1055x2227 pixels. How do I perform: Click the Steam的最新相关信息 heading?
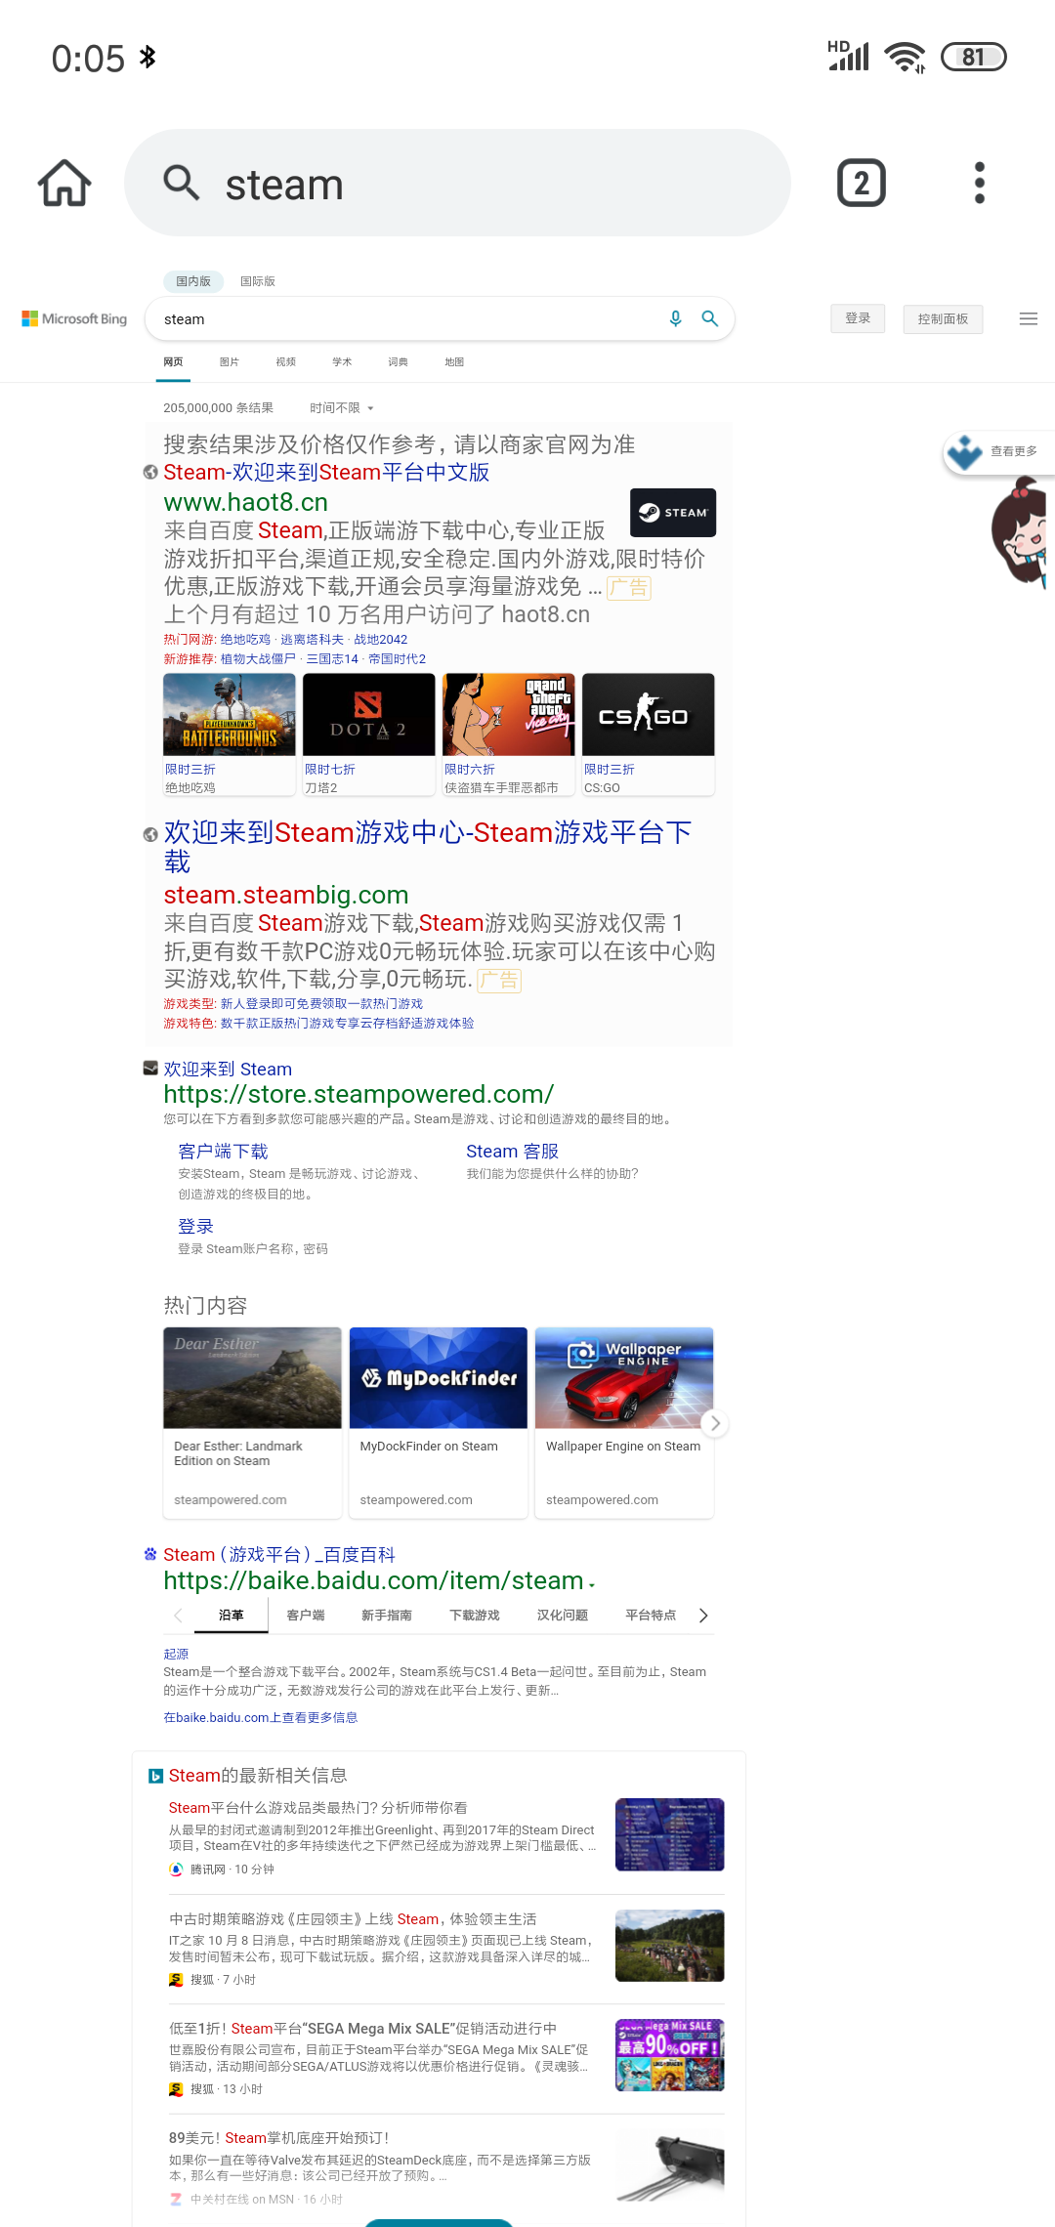[258, 1776]
